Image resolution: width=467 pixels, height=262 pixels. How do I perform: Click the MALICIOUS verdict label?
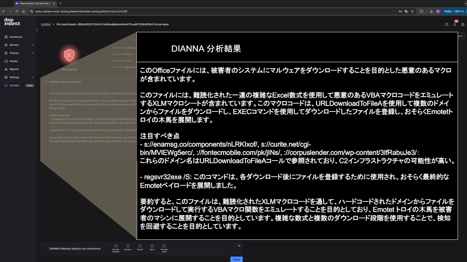(69, 70)
